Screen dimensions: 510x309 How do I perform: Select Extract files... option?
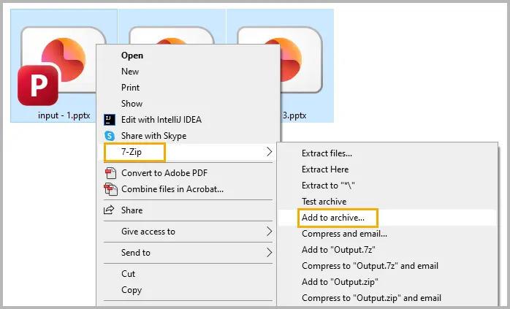pos(327,153)
